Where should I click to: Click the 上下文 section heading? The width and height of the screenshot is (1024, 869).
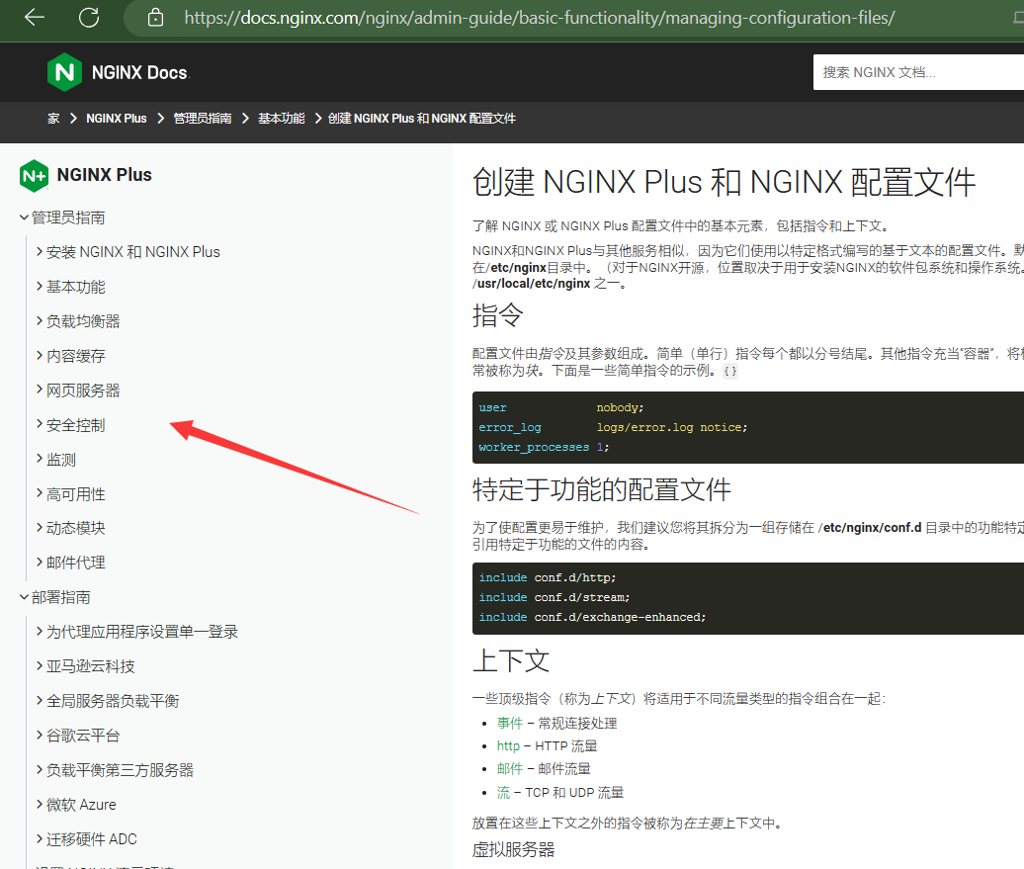[511, 660]
